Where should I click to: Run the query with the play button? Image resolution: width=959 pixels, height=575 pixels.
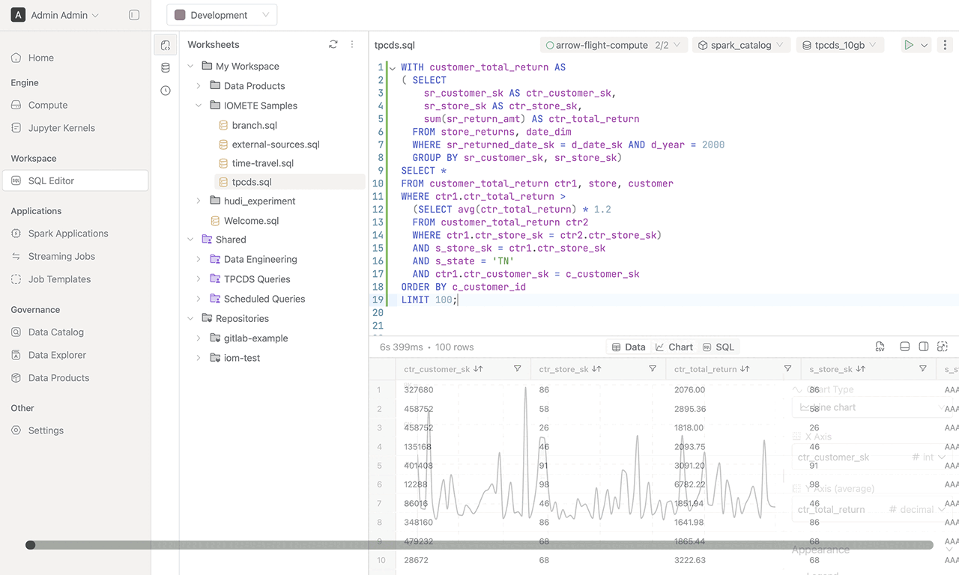[x=909, y=46]
